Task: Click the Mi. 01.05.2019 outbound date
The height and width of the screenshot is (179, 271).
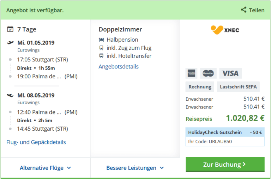Action: coord(36,43)
